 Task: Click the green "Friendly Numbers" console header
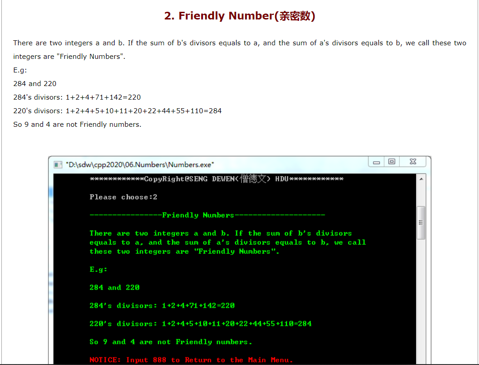(x=208, y=215)
